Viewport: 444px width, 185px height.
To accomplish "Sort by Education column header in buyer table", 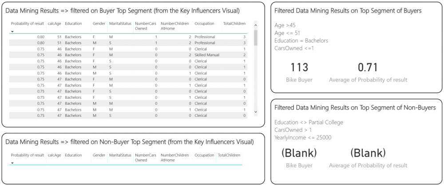I will click(73, 24).
